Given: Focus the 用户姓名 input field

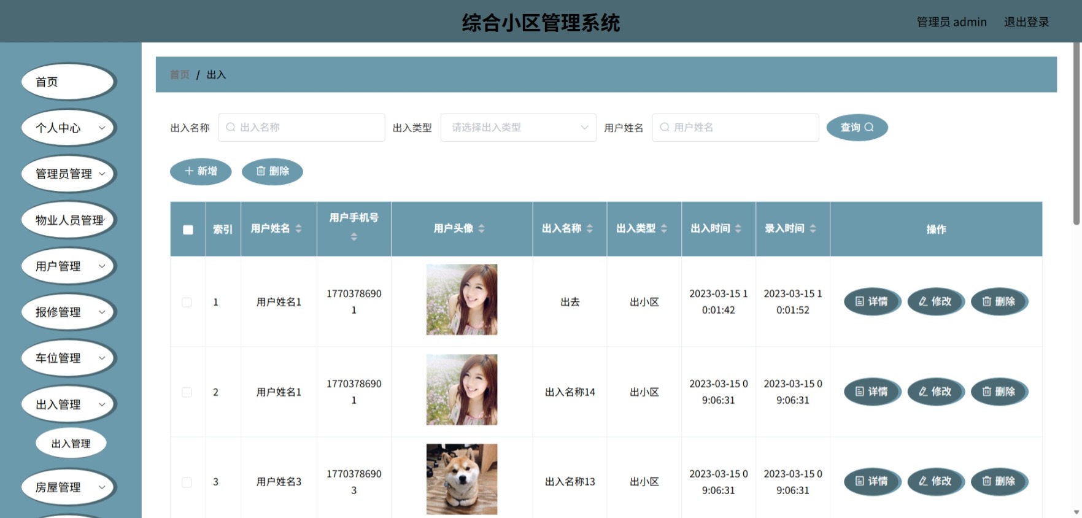Looking at the screenshot, I should pyautogui.click(x=735, y=127).
